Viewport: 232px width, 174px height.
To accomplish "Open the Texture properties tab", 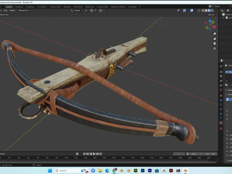I will 221,129.
